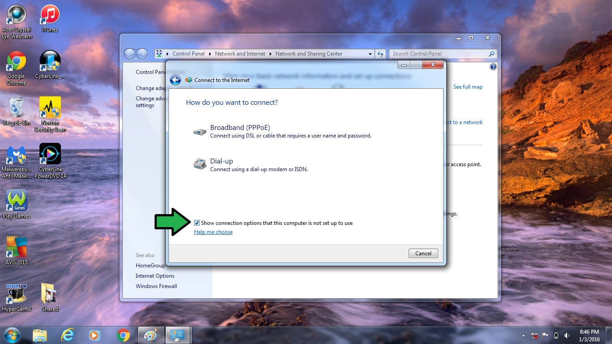Close the Connect to the Internet dialog

(x=433, y=65)
